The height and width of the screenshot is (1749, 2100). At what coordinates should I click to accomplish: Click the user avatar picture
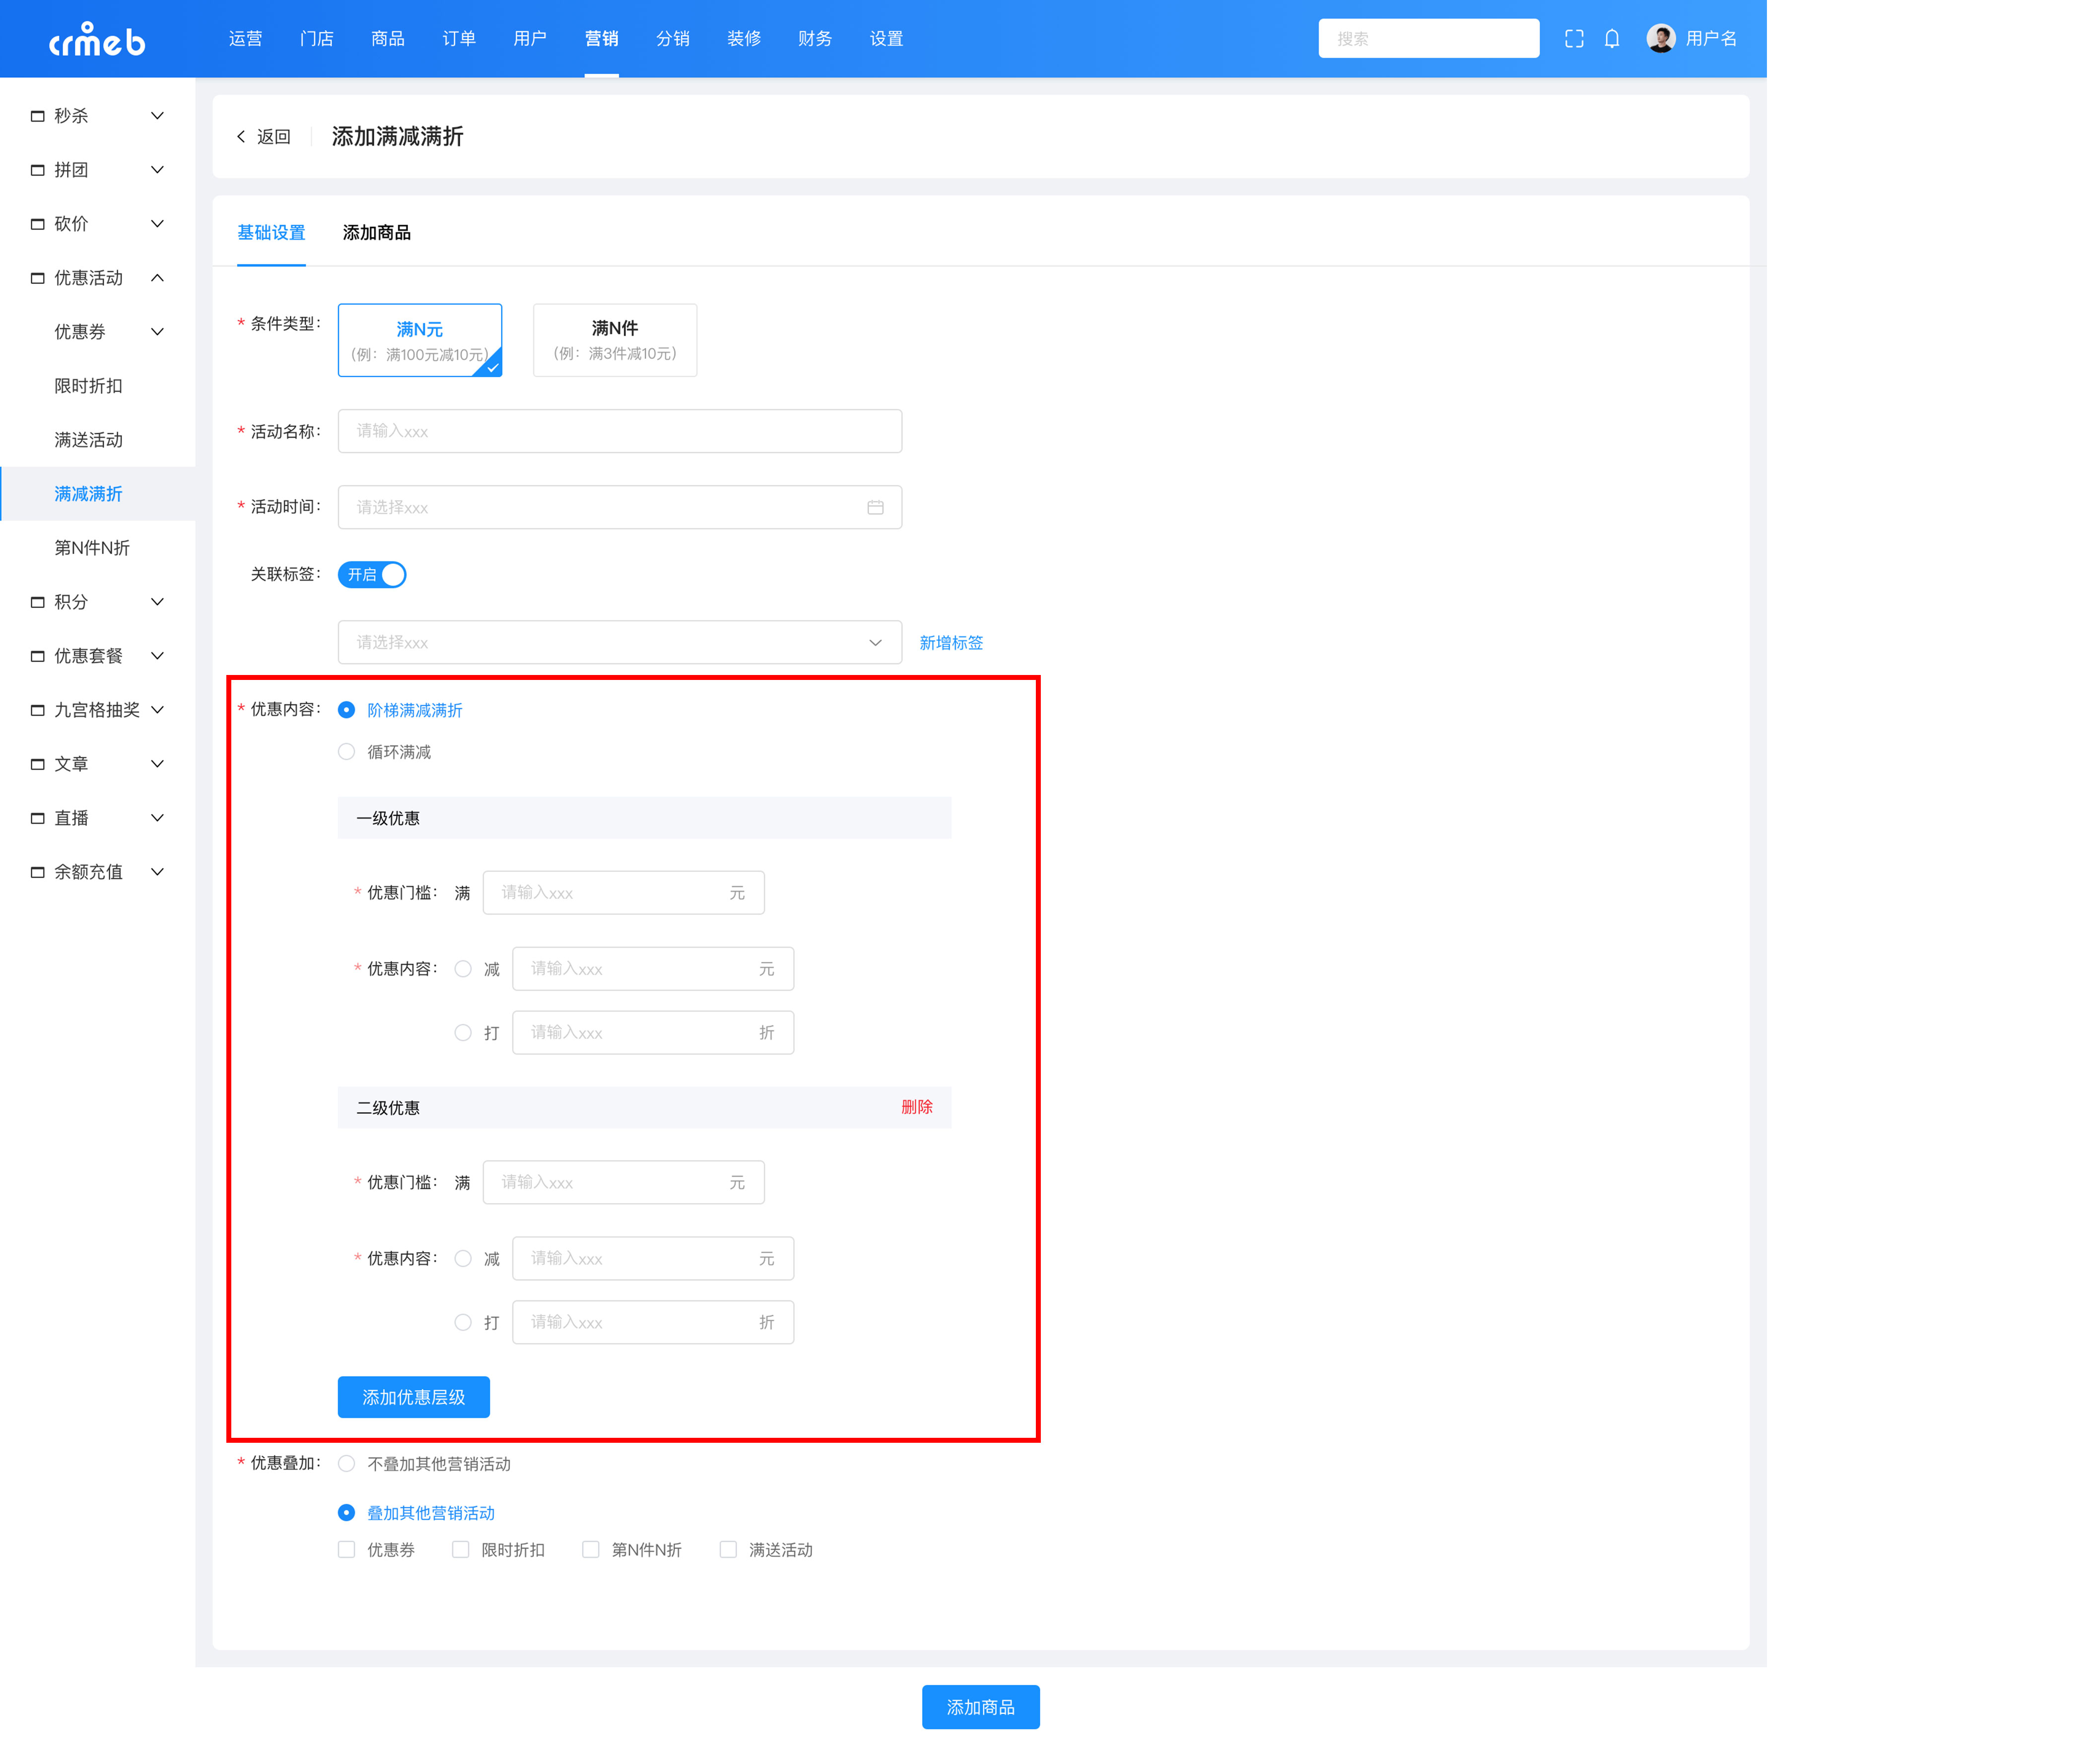click(x=1661, y=39)
